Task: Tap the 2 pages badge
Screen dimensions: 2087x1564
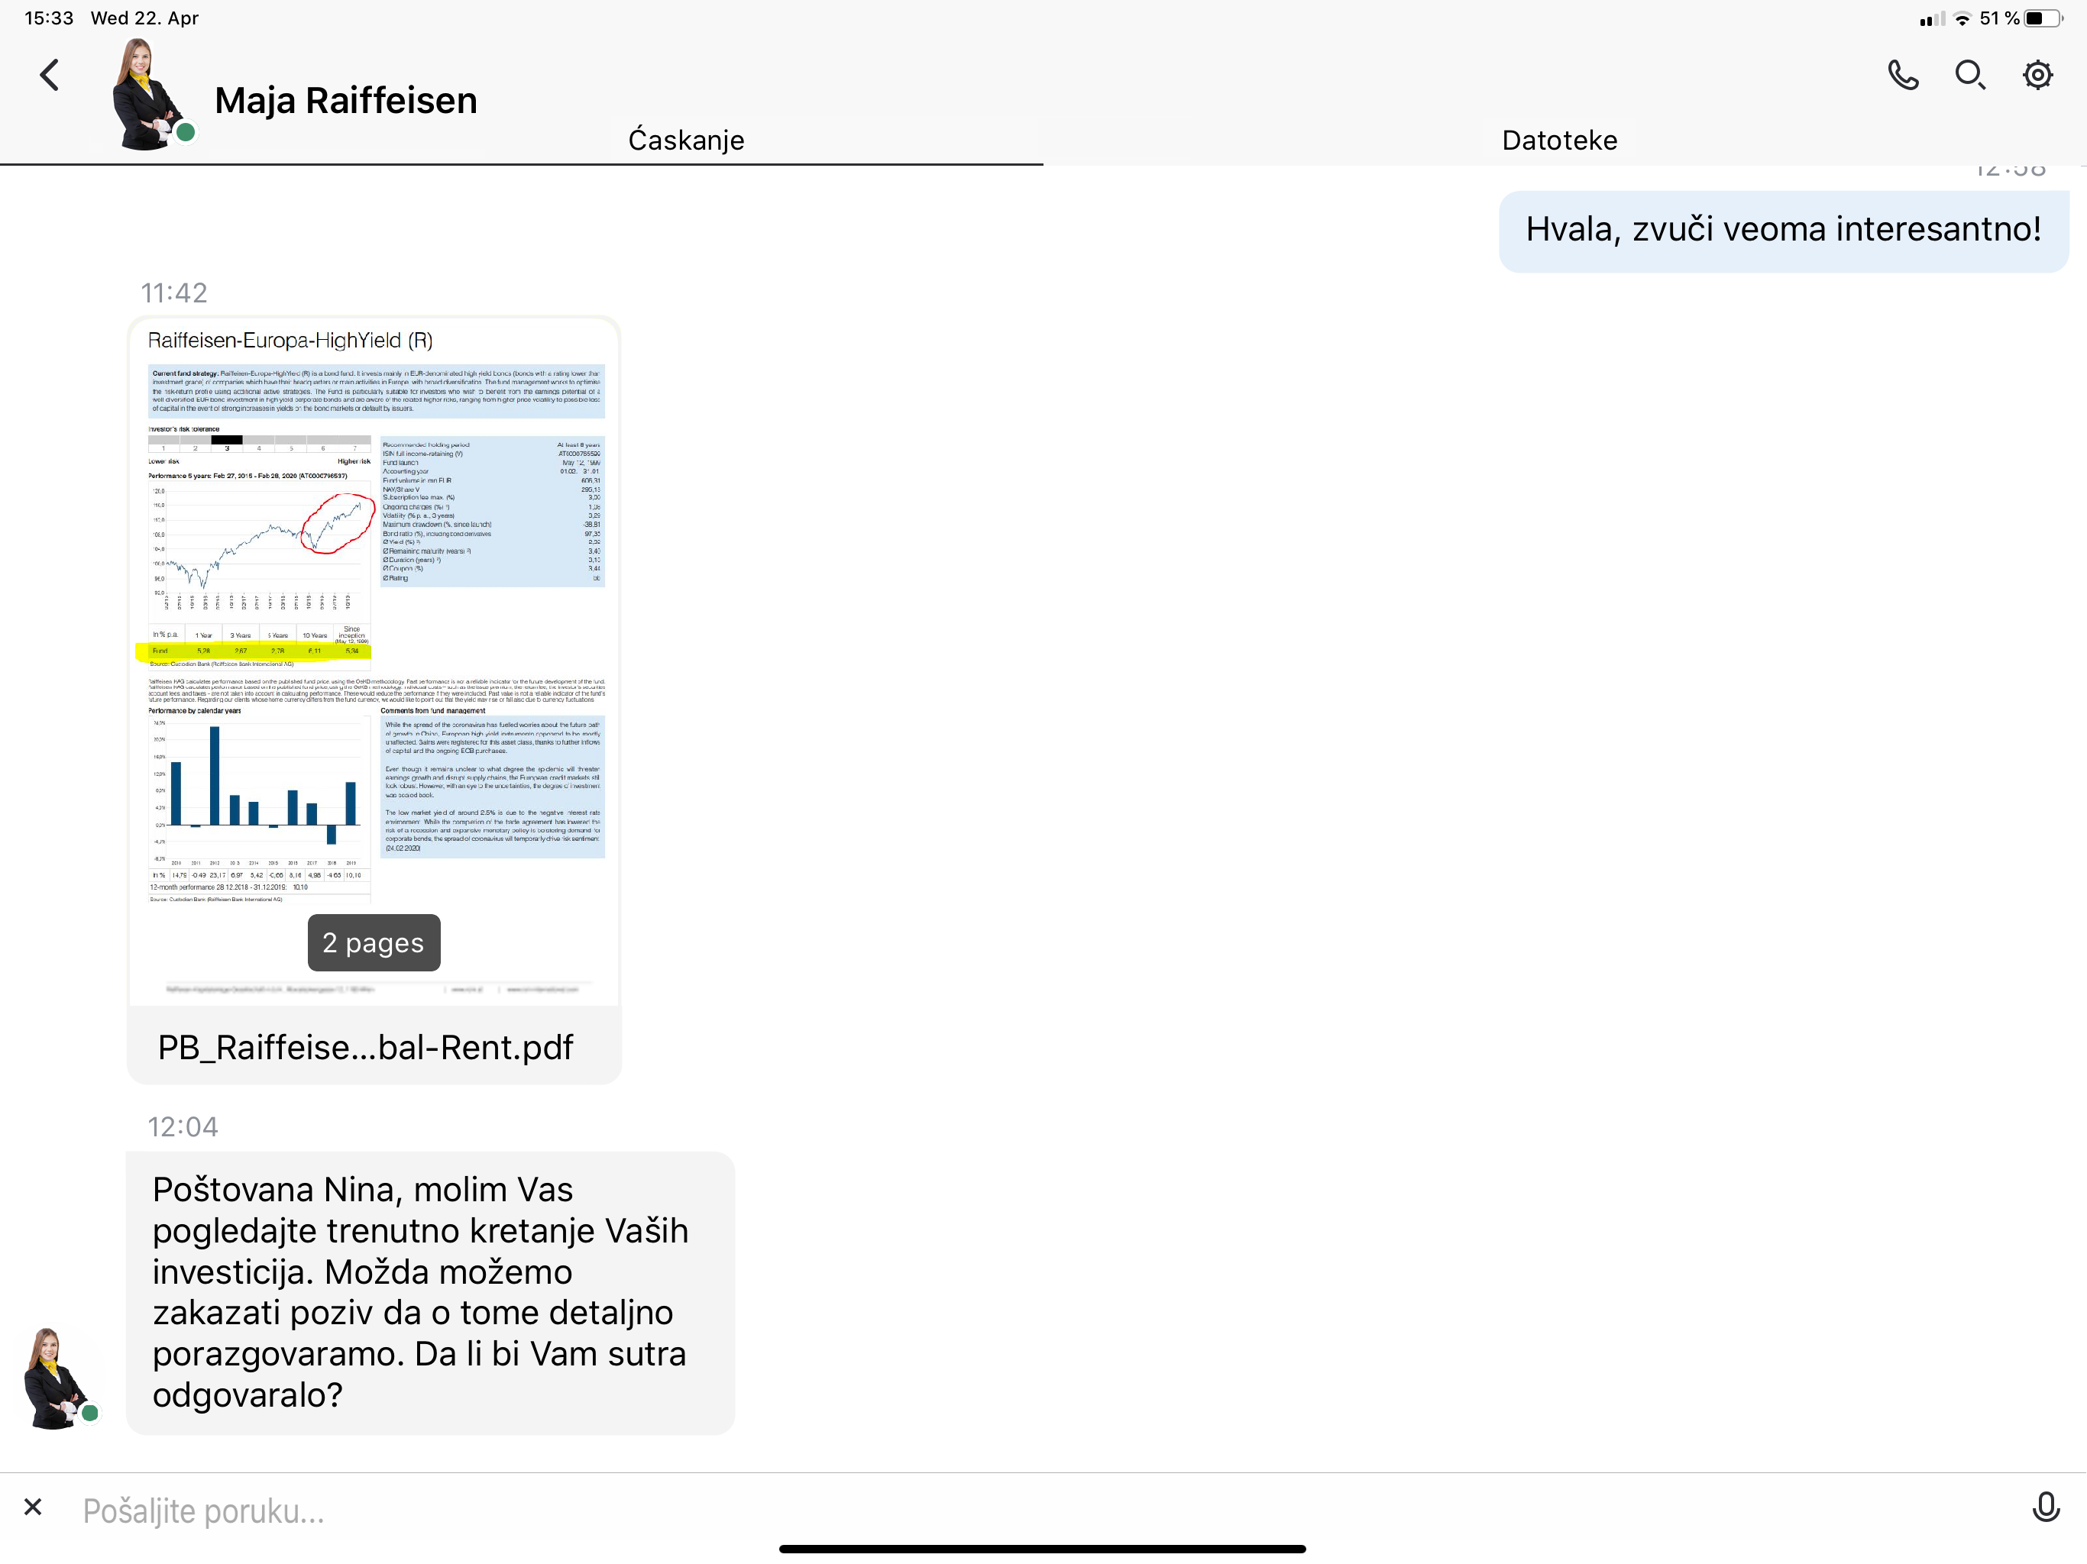Action: coord(374,942)
